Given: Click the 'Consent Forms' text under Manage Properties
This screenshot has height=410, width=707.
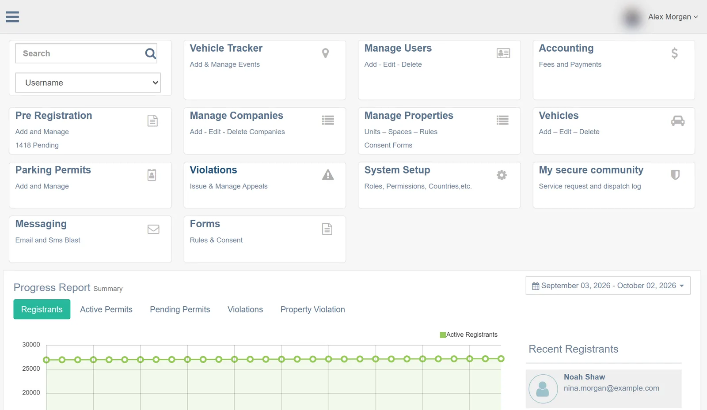Looking at the screenshot, I should tap(388, 145).
